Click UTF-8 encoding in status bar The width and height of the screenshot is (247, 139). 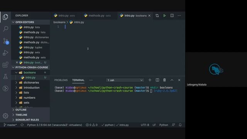pos(145,125)
